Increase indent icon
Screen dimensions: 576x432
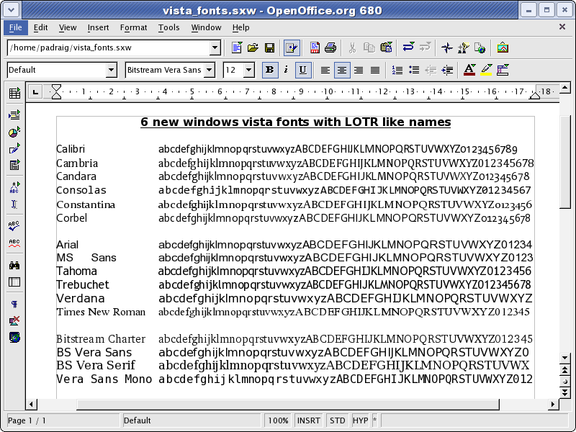447,70
